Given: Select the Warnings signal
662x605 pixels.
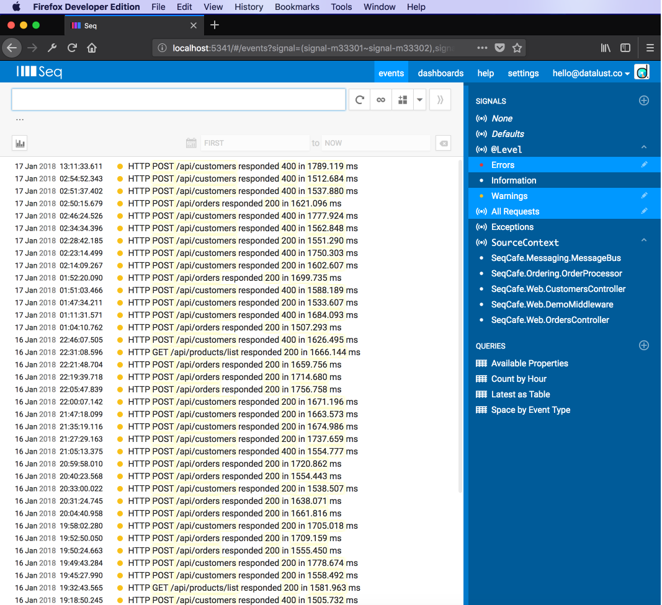Looking at the screenshot, I should [x=509, y=195].
